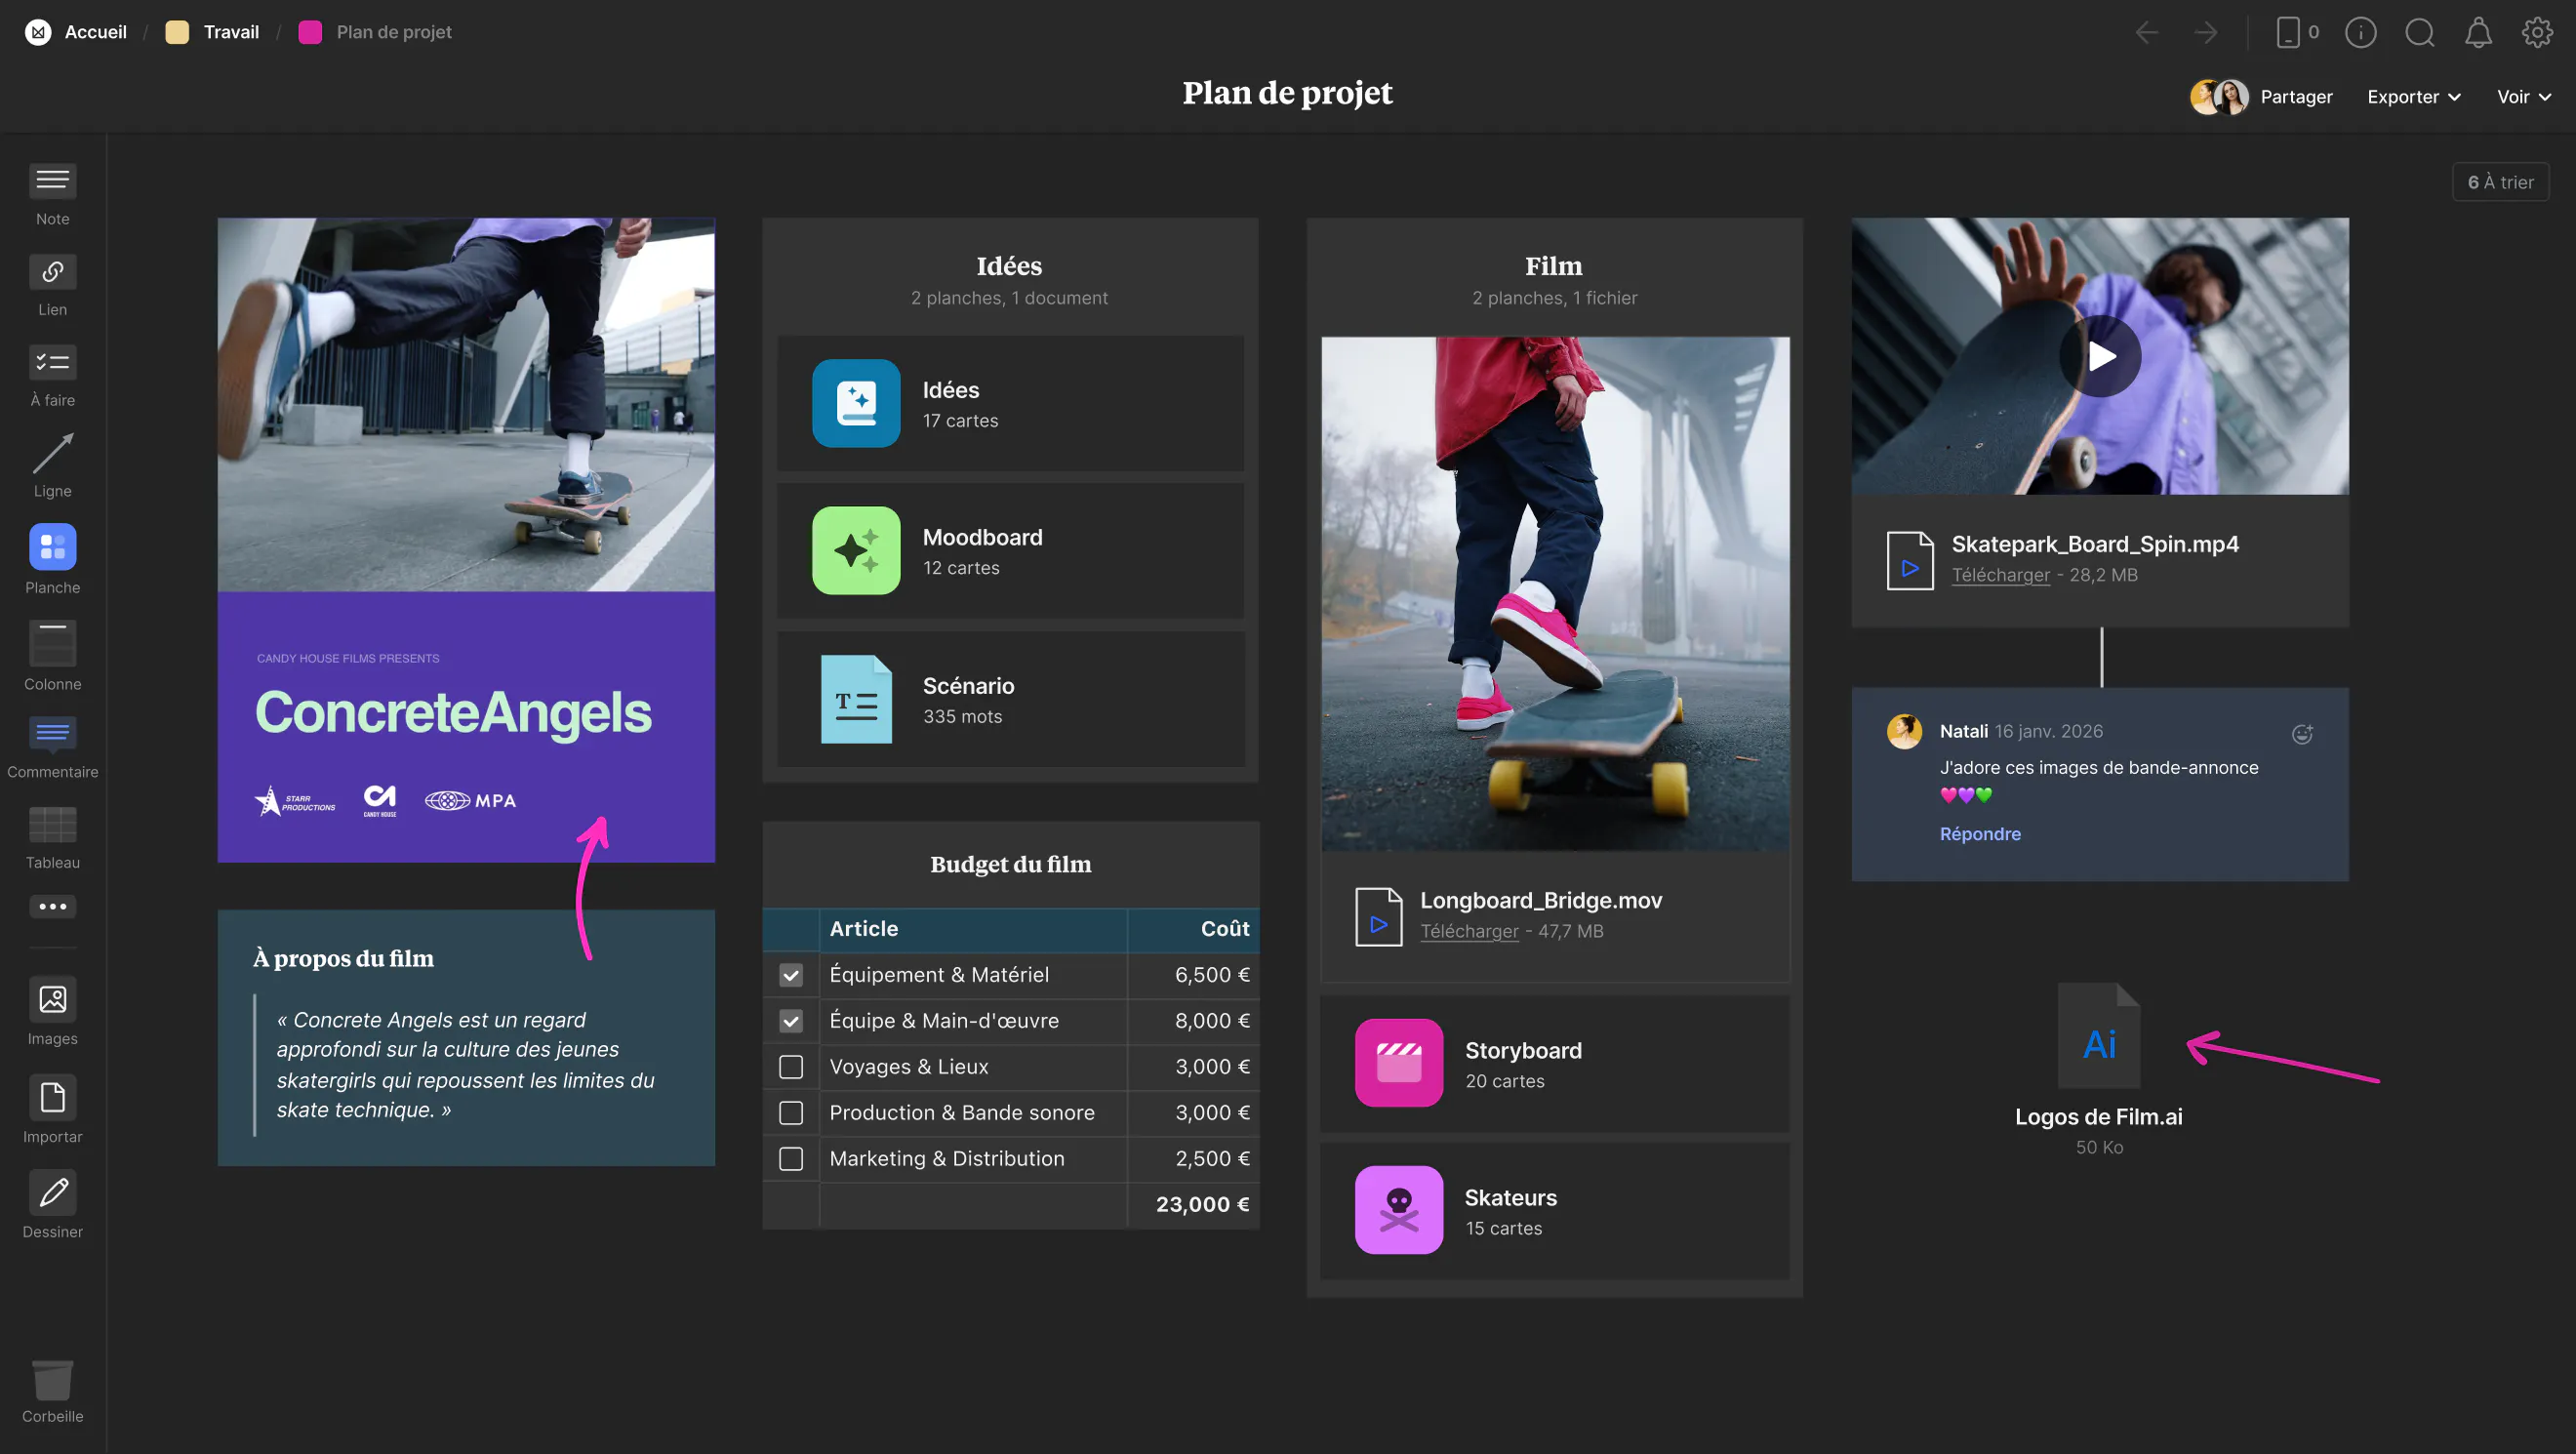Click the Partager button
2576x1454 pixels.
tap(2296, 96)
